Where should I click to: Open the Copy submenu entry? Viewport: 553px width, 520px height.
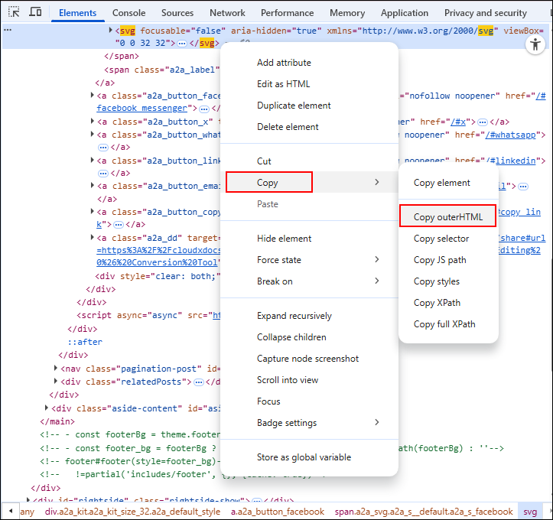[x=309, y=182]
